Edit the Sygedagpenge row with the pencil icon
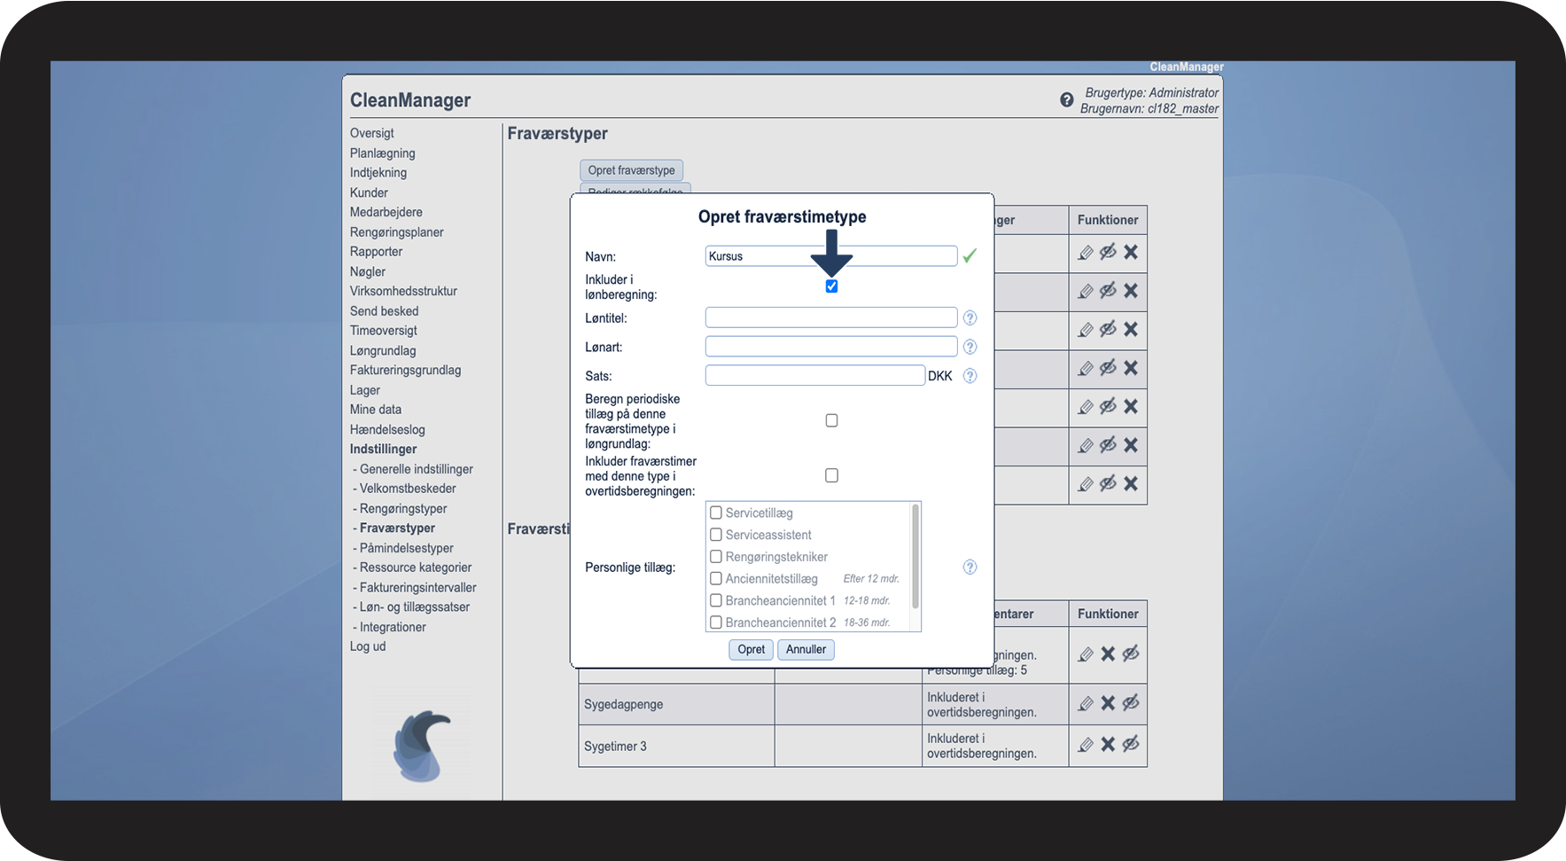This screenshot has width=1566, height=861. tap(1086, 703)
